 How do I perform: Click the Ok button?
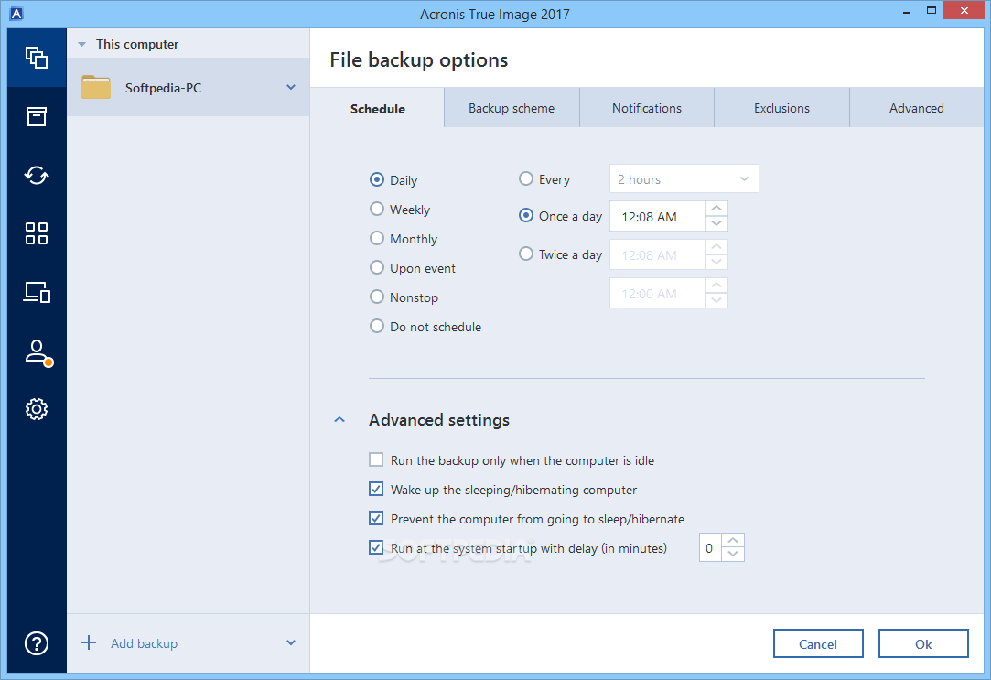click(x=923, y=644)
